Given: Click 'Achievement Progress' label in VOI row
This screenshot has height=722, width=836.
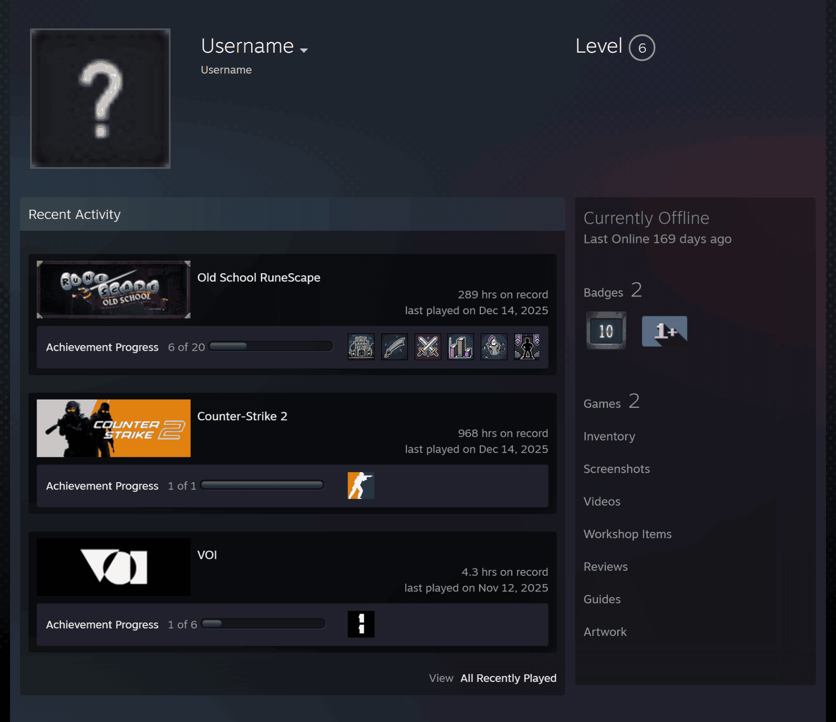Looking at the screenshot, I should (102, 625).
